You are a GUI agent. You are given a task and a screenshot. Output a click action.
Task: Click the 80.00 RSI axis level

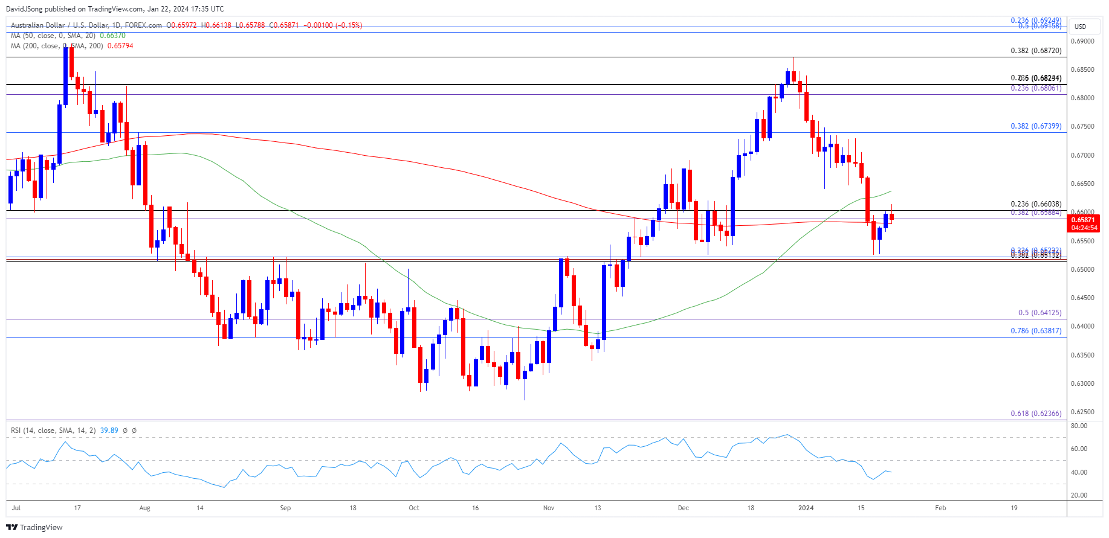(1079, 426)
